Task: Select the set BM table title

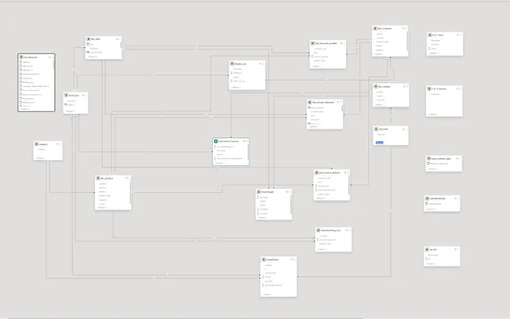Action: 433,249
